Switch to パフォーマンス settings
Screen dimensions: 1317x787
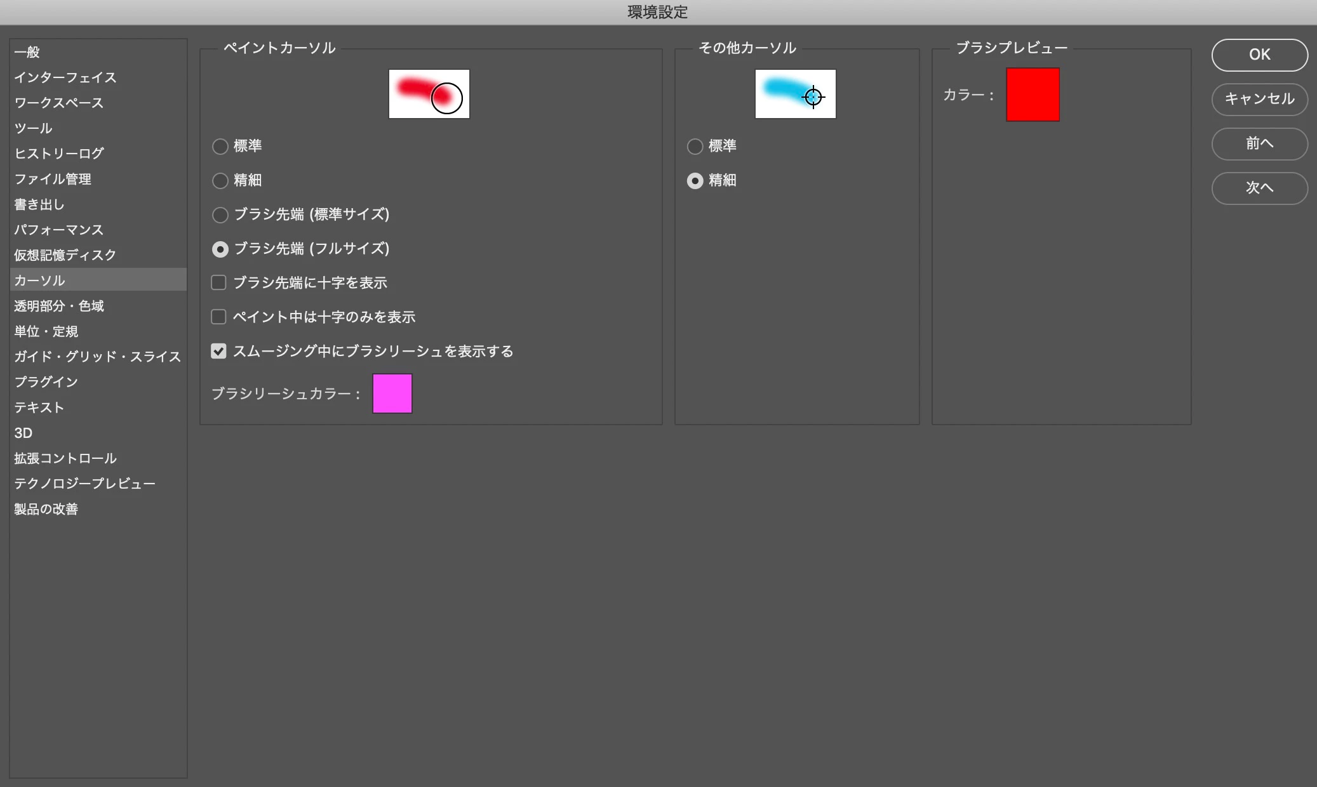point(58,230)
